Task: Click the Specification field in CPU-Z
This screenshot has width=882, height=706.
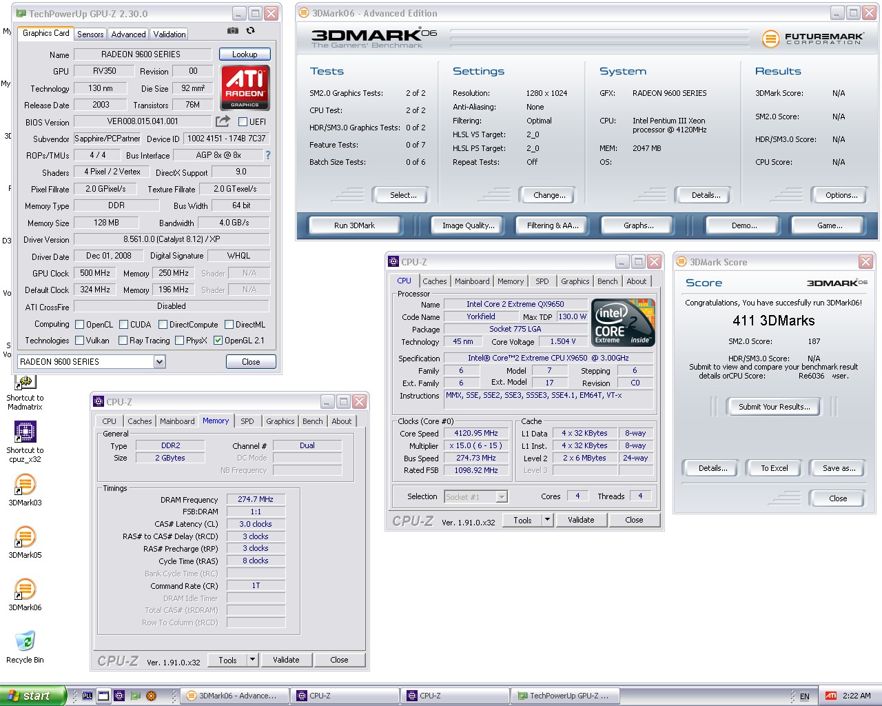Action: [x=548, y=358]
